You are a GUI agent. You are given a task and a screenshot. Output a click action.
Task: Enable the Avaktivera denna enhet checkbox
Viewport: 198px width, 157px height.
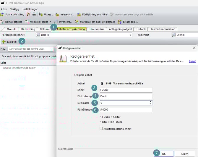[101, 129]
